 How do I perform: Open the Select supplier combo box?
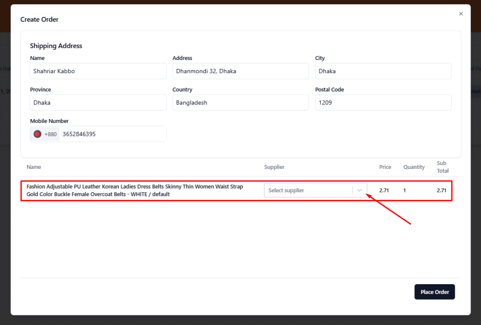[x=308, y=190]
